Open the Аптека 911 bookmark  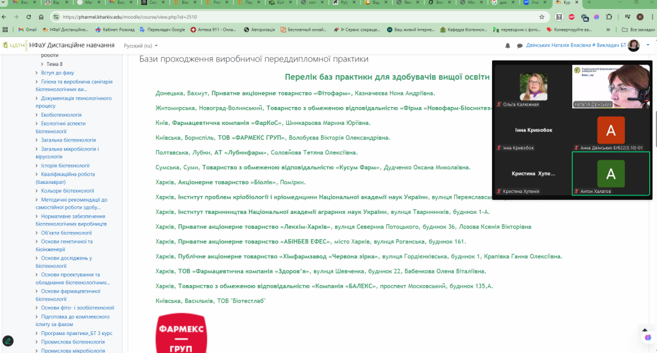[213, 29]
